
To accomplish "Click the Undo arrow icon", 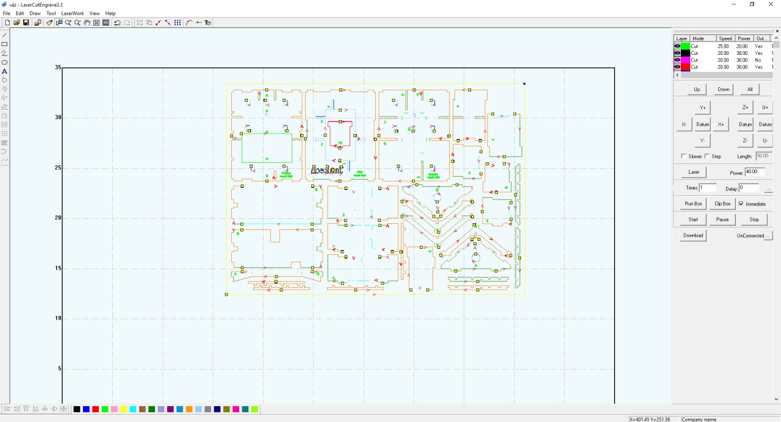I will click(117, 23).
